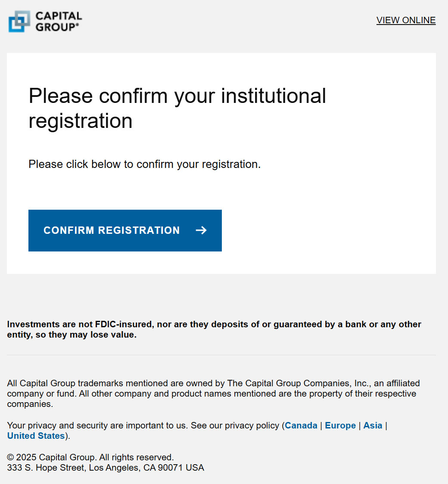Click the "Please click below" instruction sentence

tap(145, 164)
